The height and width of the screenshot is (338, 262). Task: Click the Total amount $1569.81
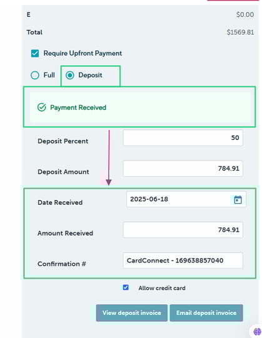pyautogui.click(x=240, y=32)
